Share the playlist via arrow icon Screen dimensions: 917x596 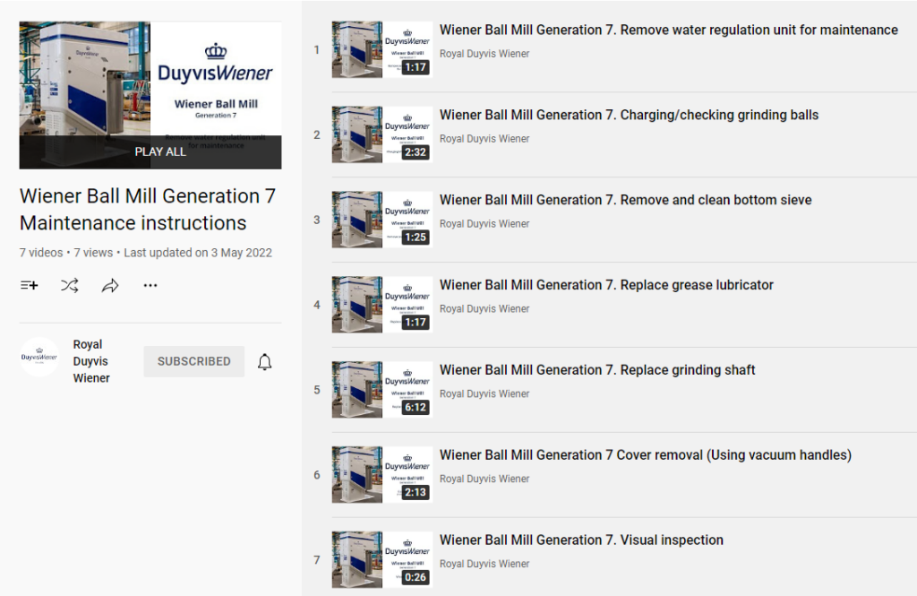(110, 286)
